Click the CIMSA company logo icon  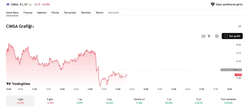8,4
